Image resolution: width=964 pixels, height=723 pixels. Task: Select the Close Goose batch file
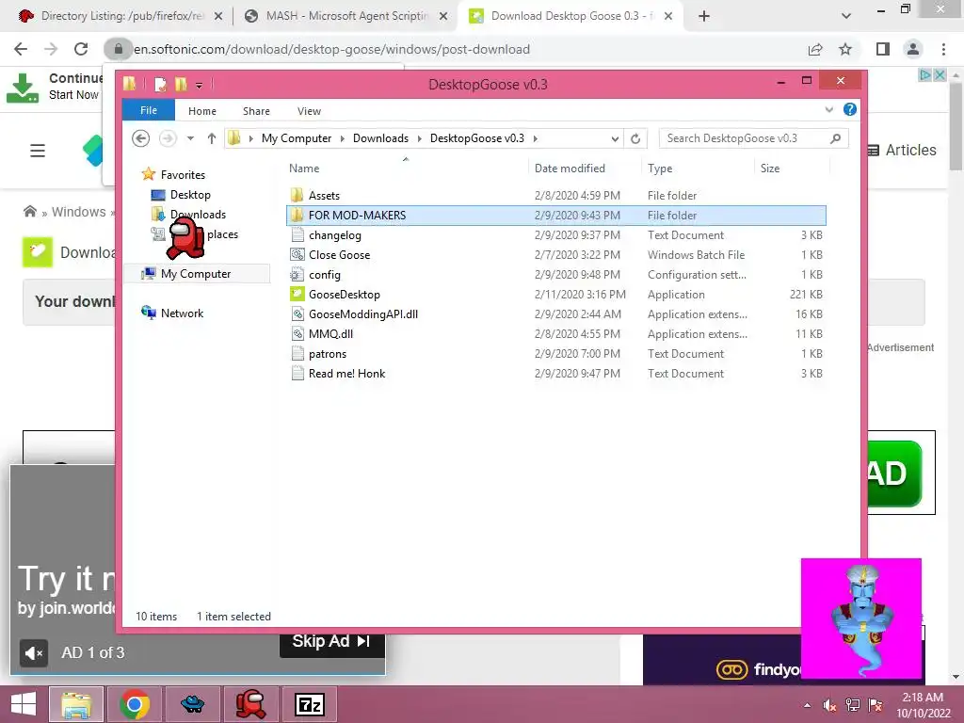pyautogui.click(x=339, y=254)
